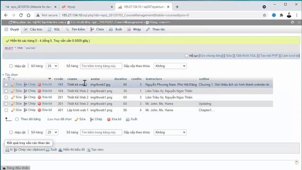Enable Theo dõi bảng checkbox

[x=17, y=119]
